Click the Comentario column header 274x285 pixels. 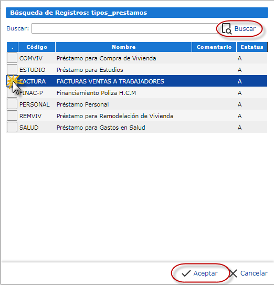coord(214,47)
